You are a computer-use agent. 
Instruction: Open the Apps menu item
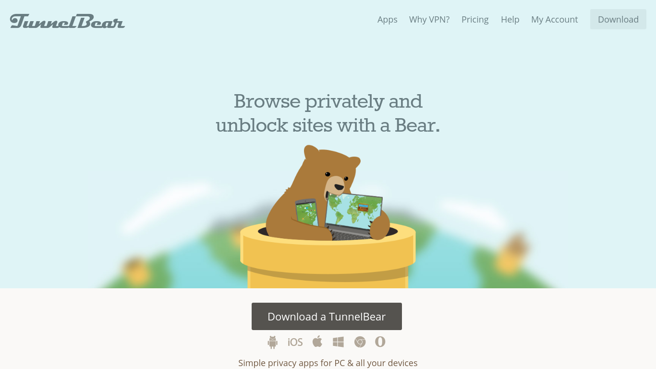(x=387, y=19)
